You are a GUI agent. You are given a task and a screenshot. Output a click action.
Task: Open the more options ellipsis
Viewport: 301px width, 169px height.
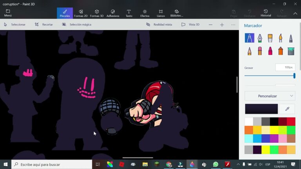pos(233,25)
